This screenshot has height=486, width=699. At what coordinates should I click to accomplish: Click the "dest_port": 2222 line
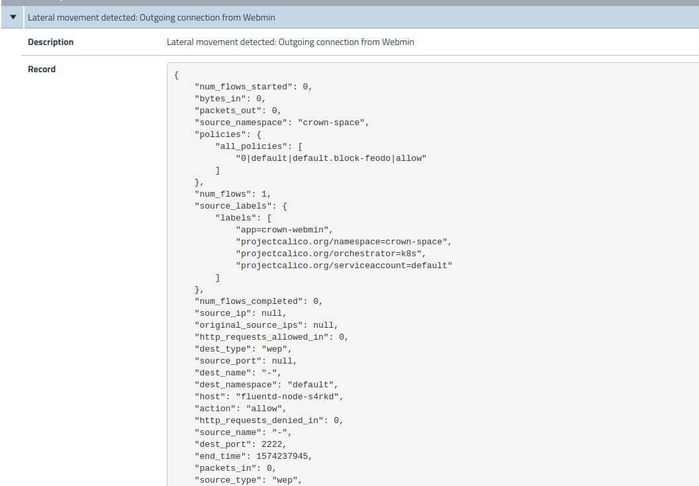240,444
